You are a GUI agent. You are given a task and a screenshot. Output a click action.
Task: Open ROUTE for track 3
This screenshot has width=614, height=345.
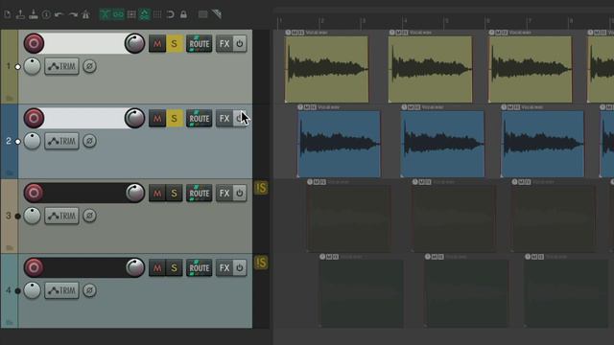click(199, 194)
